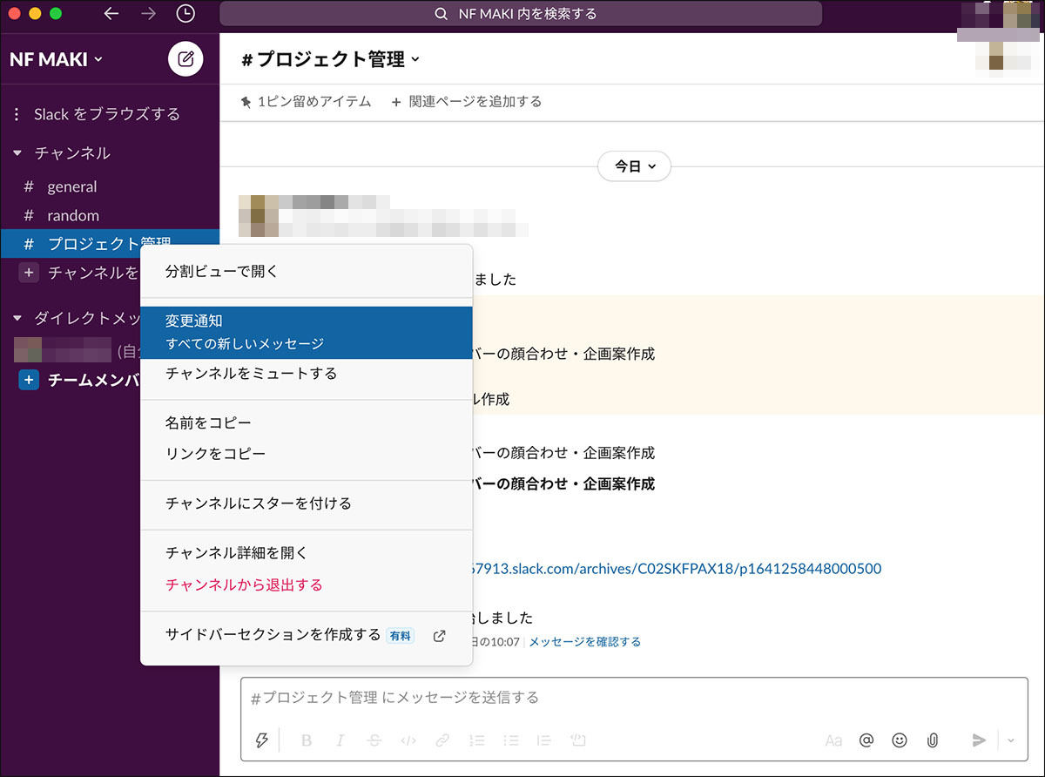Click the メッセージを確認する link
This screenshot has height=777, width=1045.
[584, 642]
